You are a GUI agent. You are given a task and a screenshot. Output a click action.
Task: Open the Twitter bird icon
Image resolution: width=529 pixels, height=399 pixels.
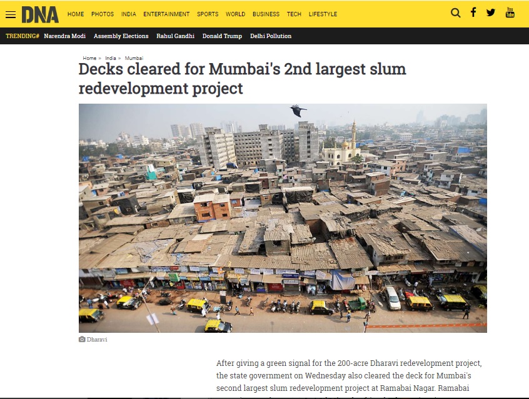tap(490, 12)
